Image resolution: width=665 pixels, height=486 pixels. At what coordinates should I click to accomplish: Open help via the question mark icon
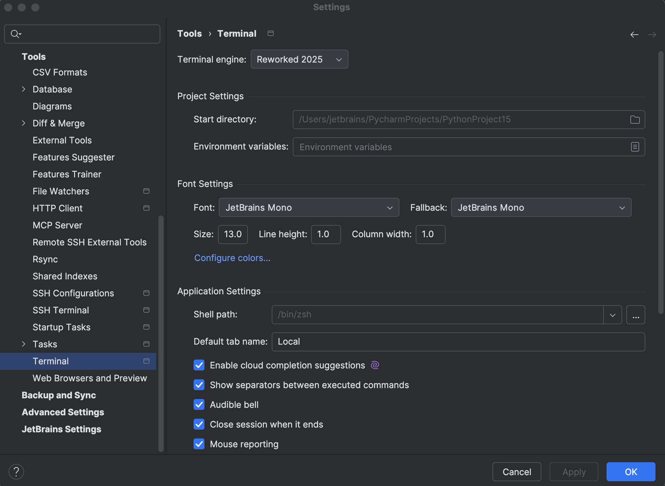(16, 471)
